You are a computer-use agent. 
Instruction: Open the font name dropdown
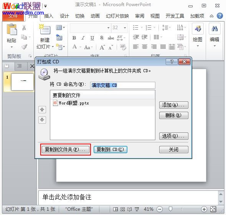(x=108, y=28)
